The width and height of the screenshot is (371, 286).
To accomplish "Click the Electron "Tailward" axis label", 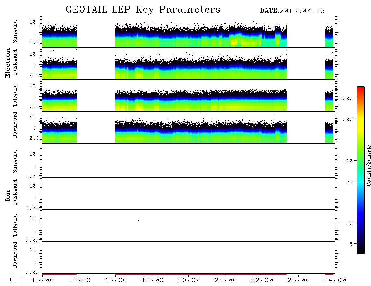I will point(15,96).
